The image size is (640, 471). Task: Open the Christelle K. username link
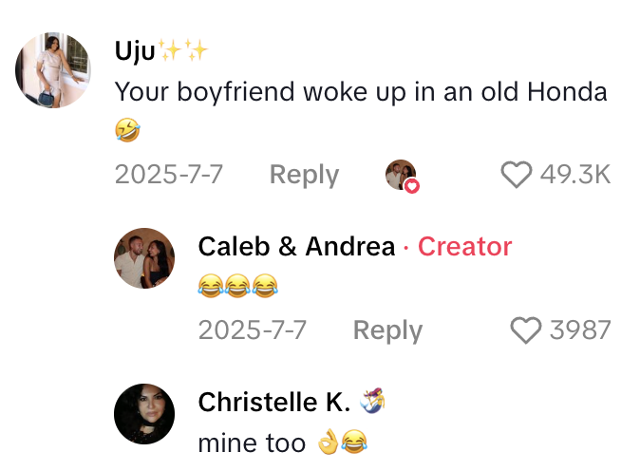274,402
